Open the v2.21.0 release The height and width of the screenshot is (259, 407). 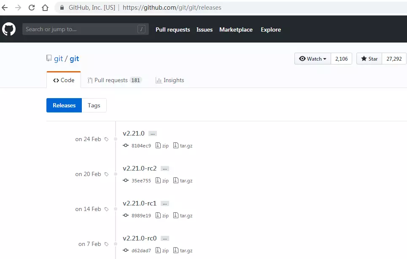134,134
